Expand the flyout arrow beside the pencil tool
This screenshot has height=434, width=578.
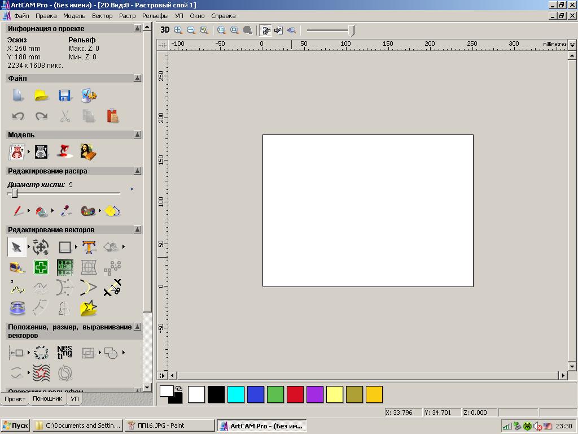(x=28, y=211)
